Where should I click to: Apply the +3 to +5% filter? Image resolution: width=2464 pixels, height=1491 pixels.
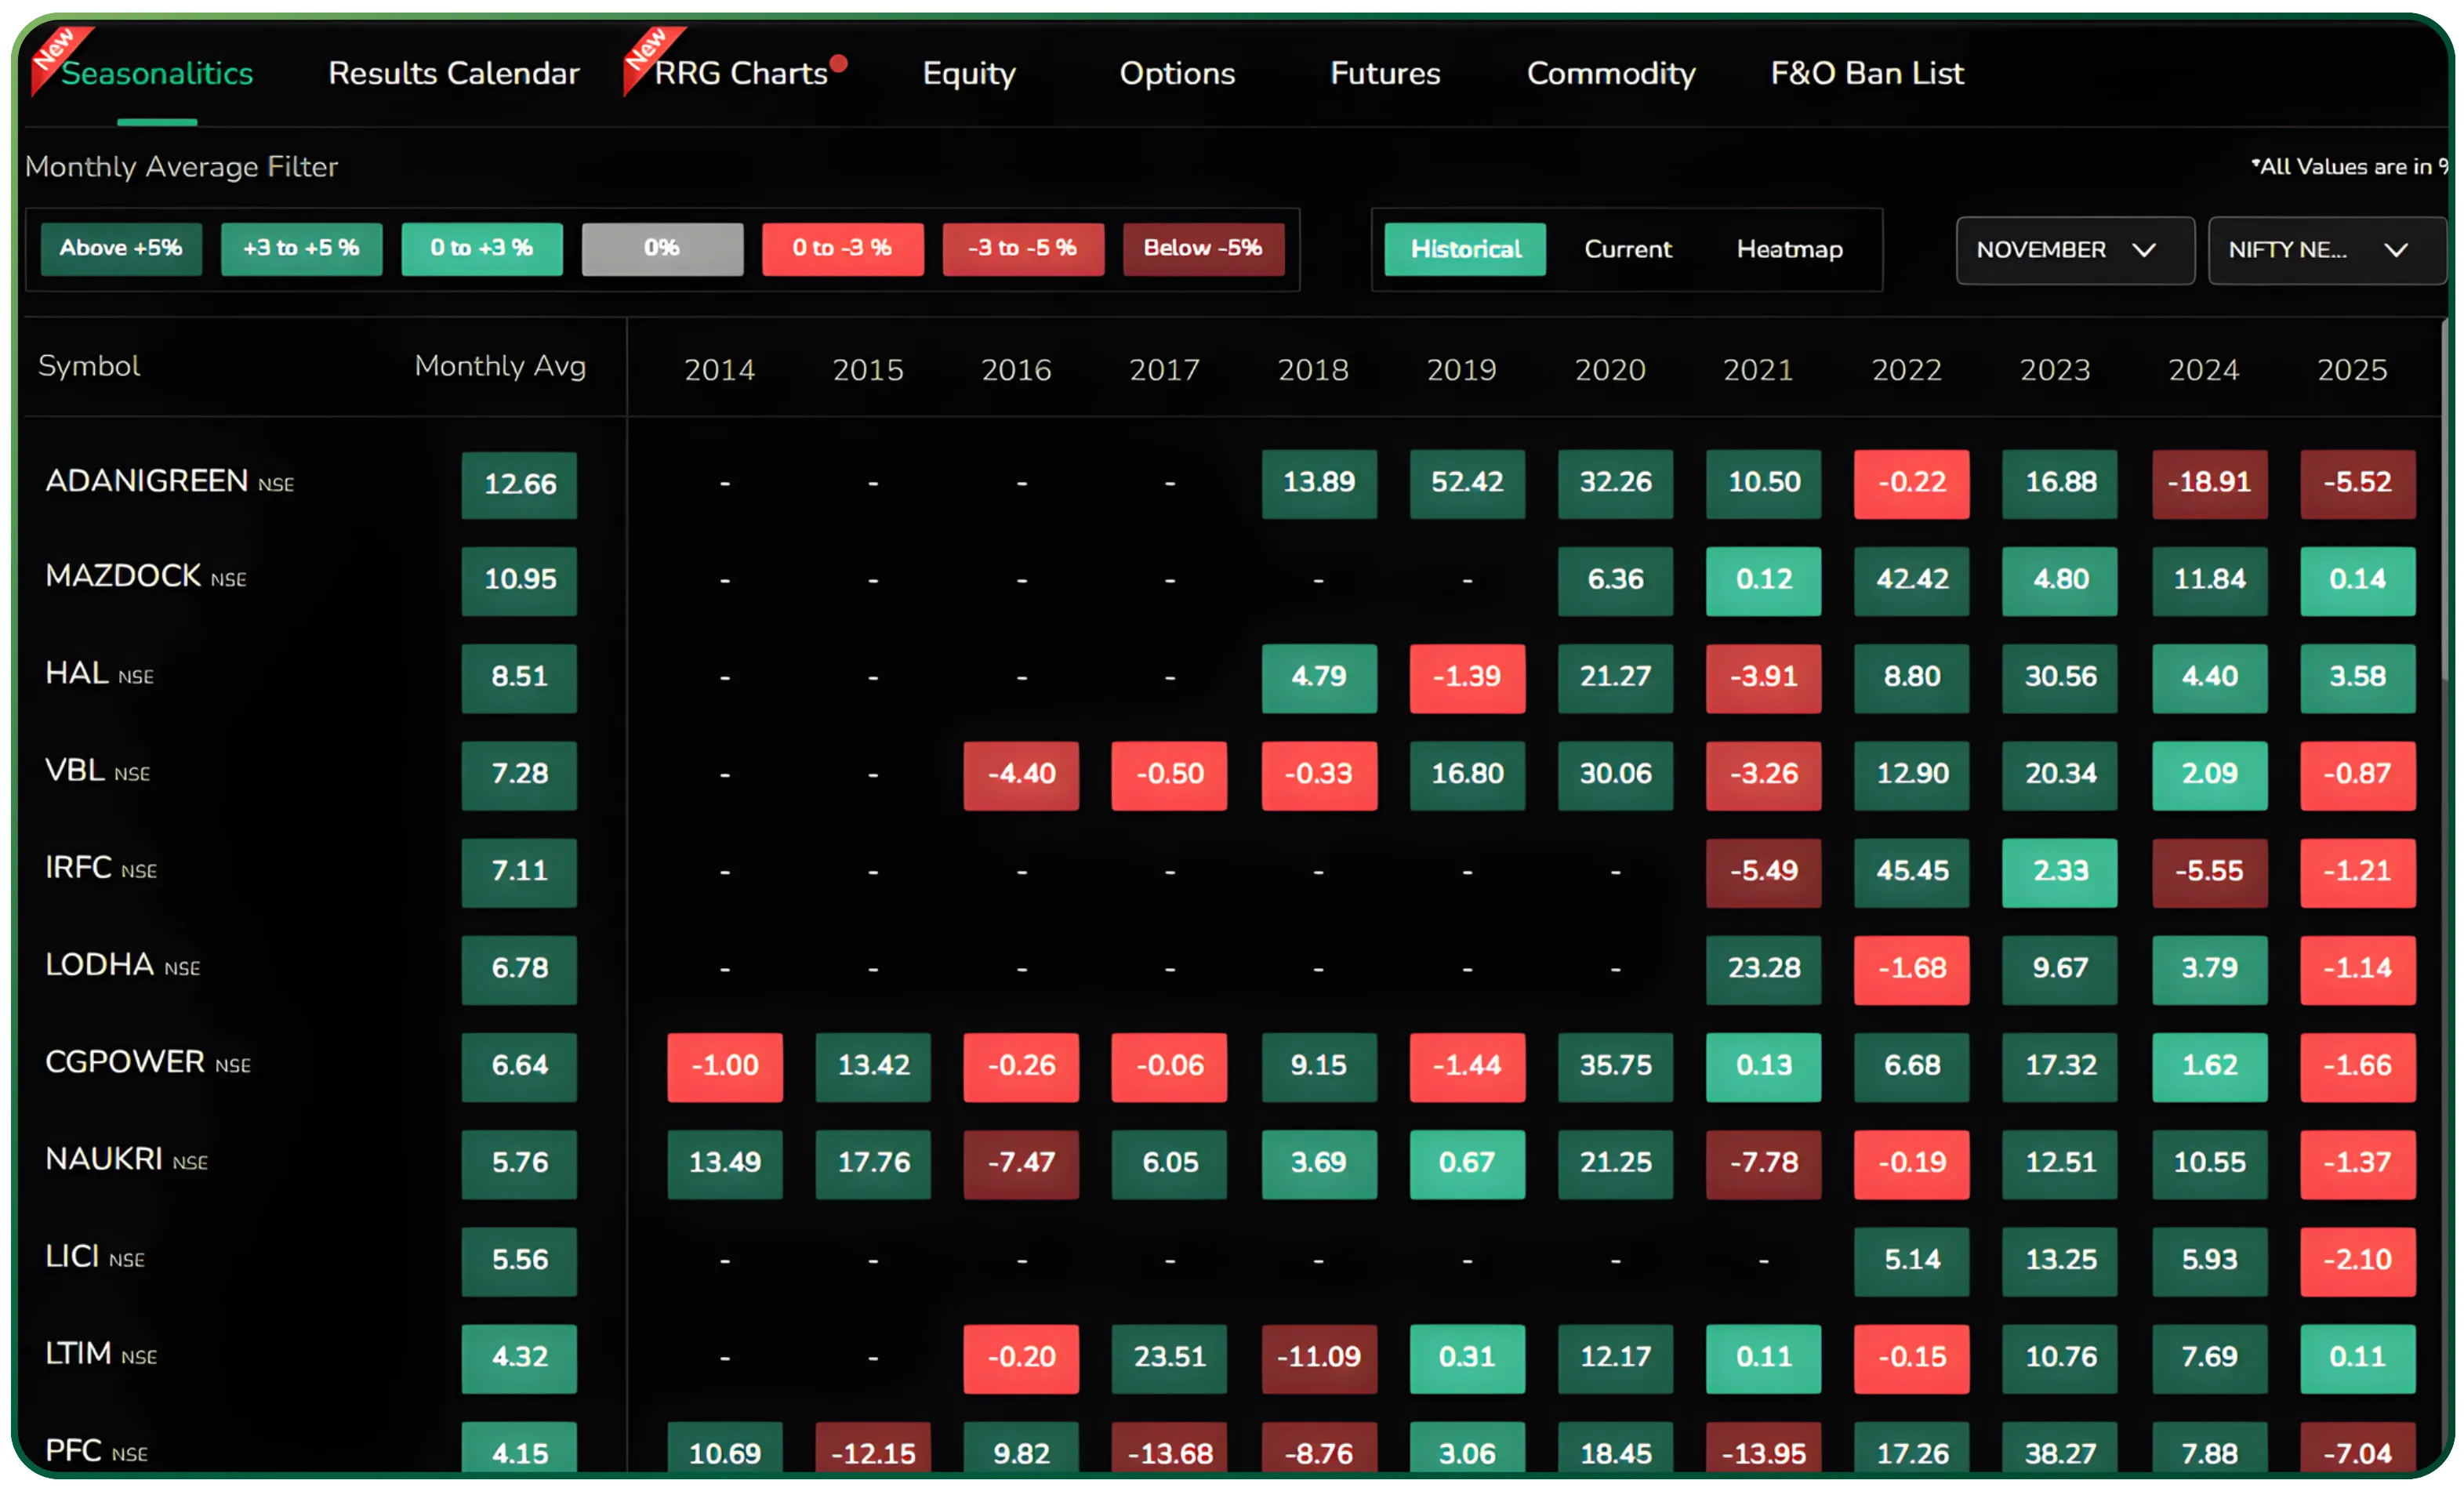pos(301,248)
